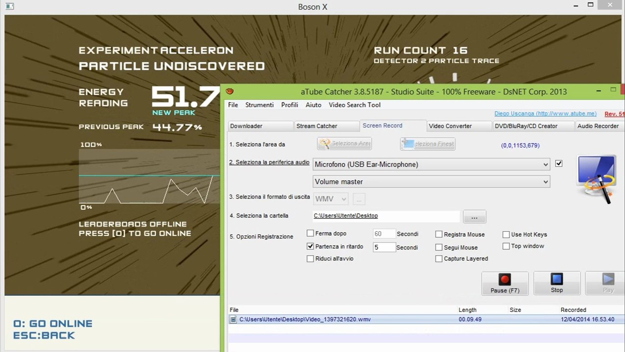This screenshot has width=625, height=352.
Task: Switch to the Video Converter tab
Action: pyautogui.click(x=460, y=126)
